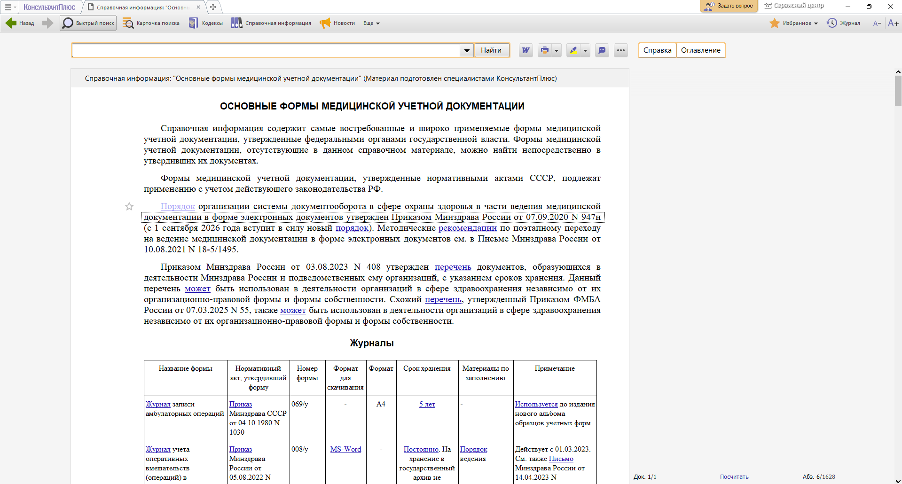
Task: Open more actions ellipsis menu
Action: (621, 50)
